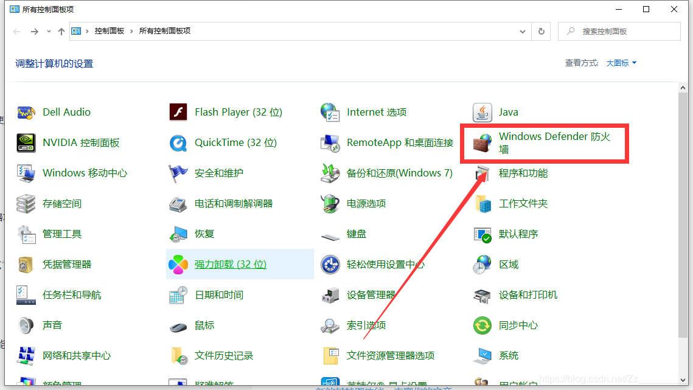Open the recent locations dropdown arrow
The width and height of the screenshot is (693, 390).
point(49,32)
